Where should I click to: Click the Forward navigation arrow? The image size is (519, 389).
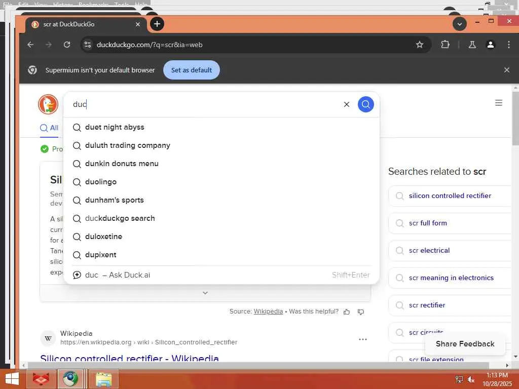[49, 45]
